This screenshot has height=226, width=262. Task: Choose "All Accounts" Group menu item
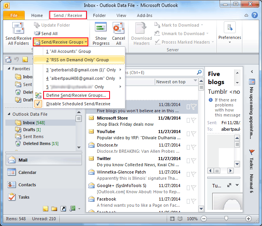(x=79, y=51)
